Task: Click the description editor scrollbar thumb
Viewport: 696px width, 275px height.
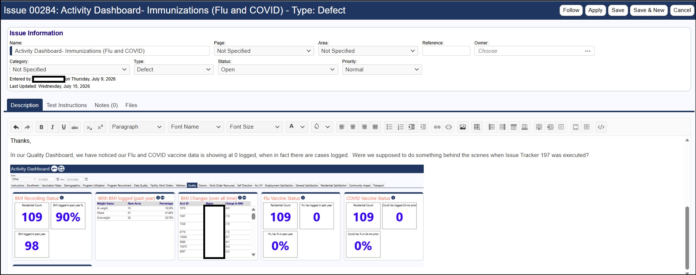Action: [x=687, y=237]
